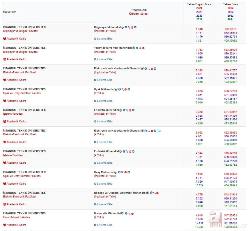Click the Üniversite column header
Image resolution: width=248 pixels, height=231 pixels.
(9, 12)
